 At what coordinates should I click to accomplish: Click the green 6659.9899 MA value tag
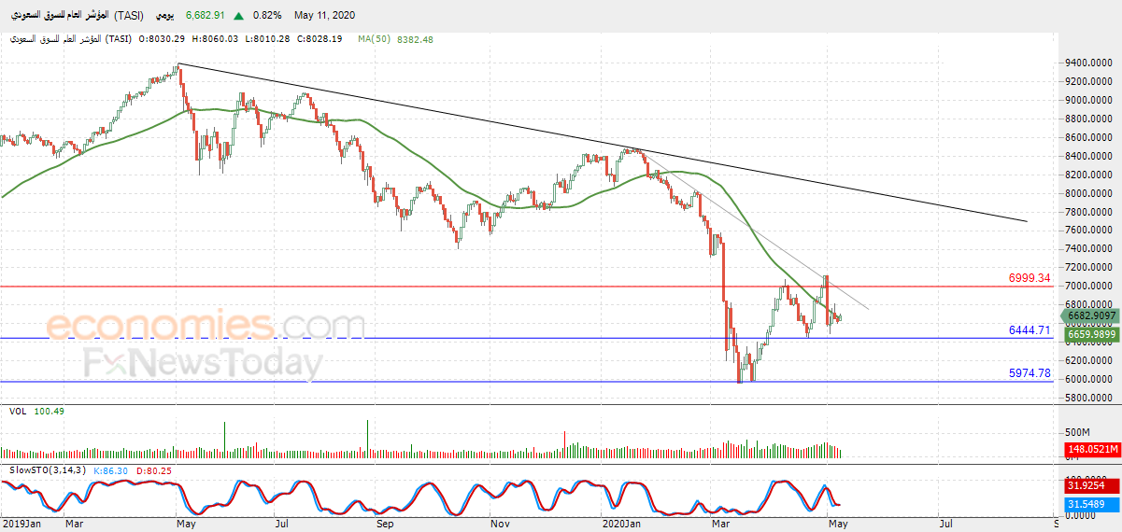click(1093, 333)
